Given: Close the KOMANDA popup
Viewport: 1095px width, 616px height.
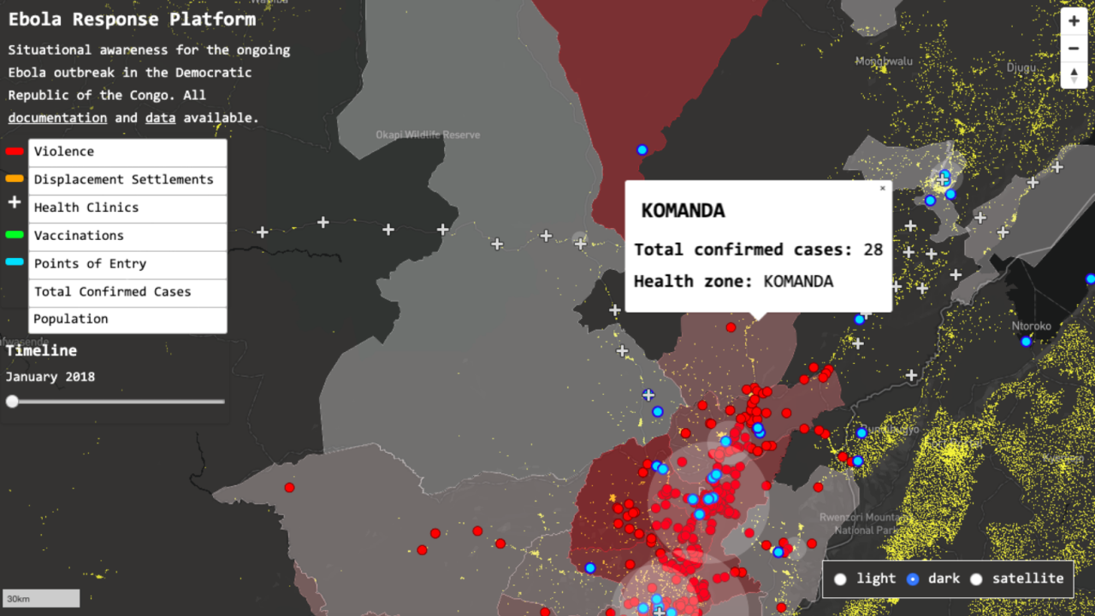Looking at the screenshot, I should (883, 189).
